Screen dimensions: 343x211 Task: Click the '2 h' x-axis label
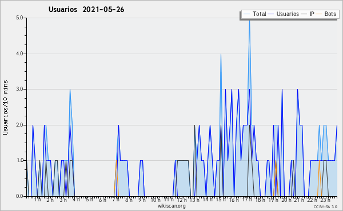[x=50, y=200]
